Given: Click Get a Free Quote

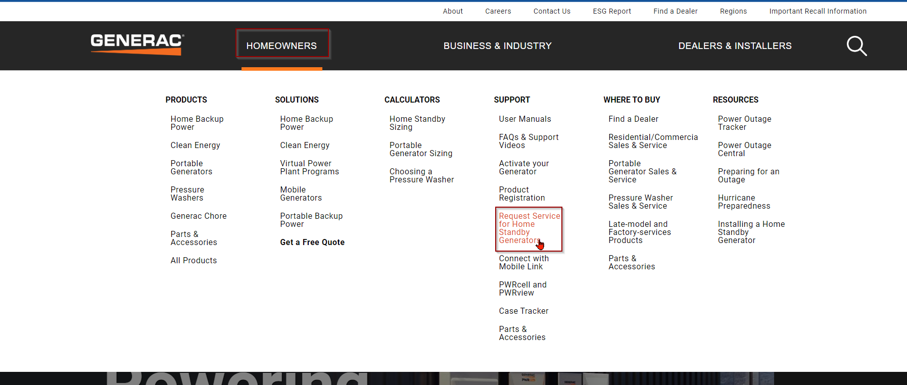Looking at the screenshot, I should click(x=312, y=242).
